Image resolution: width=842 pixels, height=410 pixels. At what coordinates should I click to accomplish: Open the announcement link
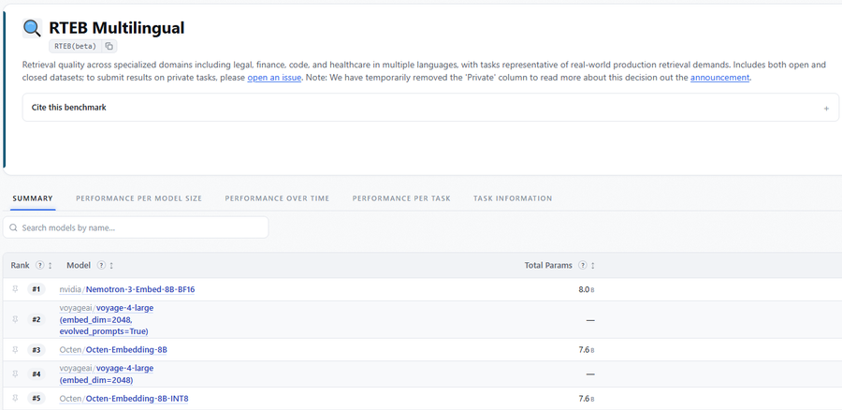(x=719, y=78)
